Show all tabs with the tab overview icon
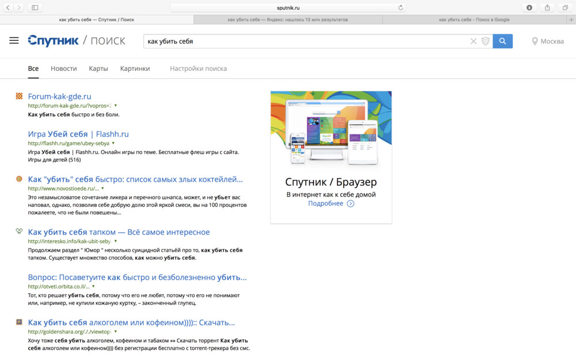 click(565, 7)
